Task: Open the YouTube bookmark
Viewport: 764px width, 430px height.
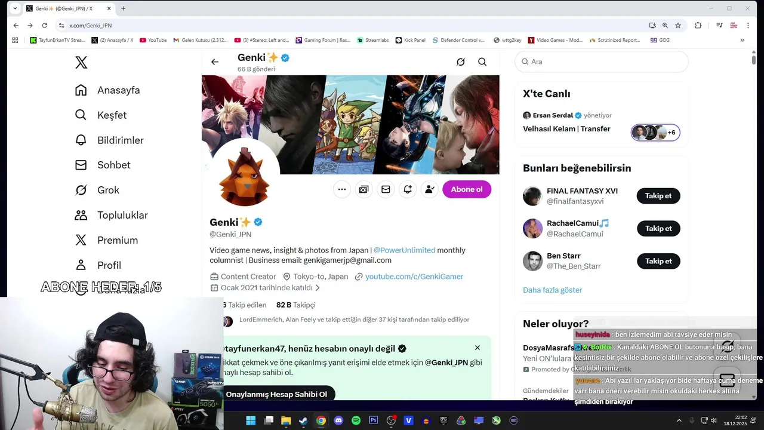Action: point(153,40)
